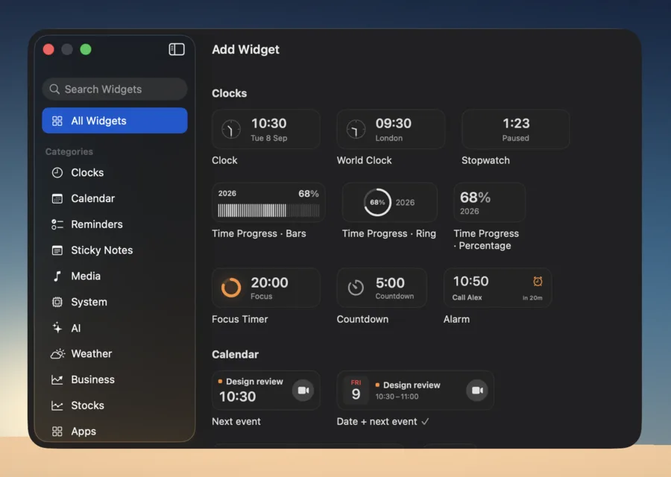Add the Countdown 5:00 widget

[382, 288]
